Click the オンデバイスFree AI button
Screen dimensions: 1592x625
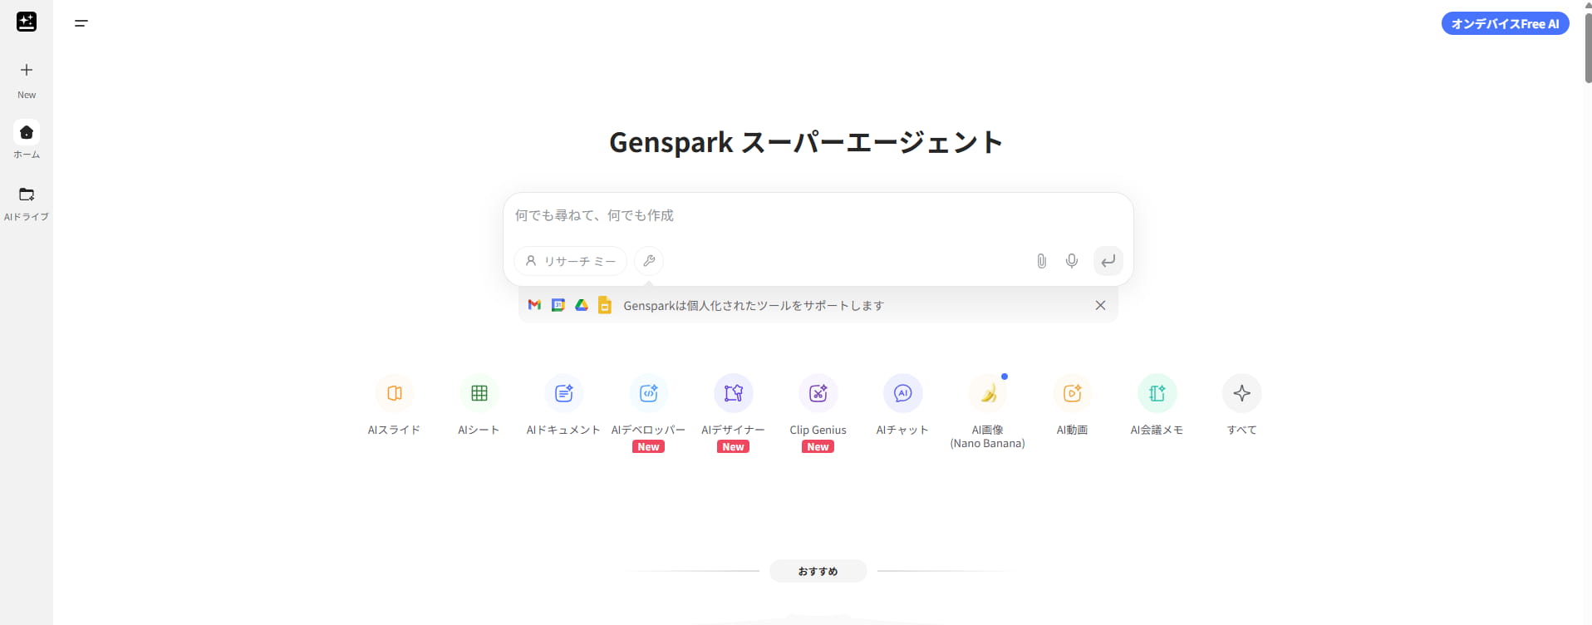click(x=1505, y=23)
